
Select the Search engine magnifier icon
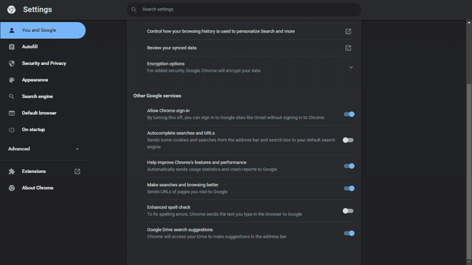12,96
